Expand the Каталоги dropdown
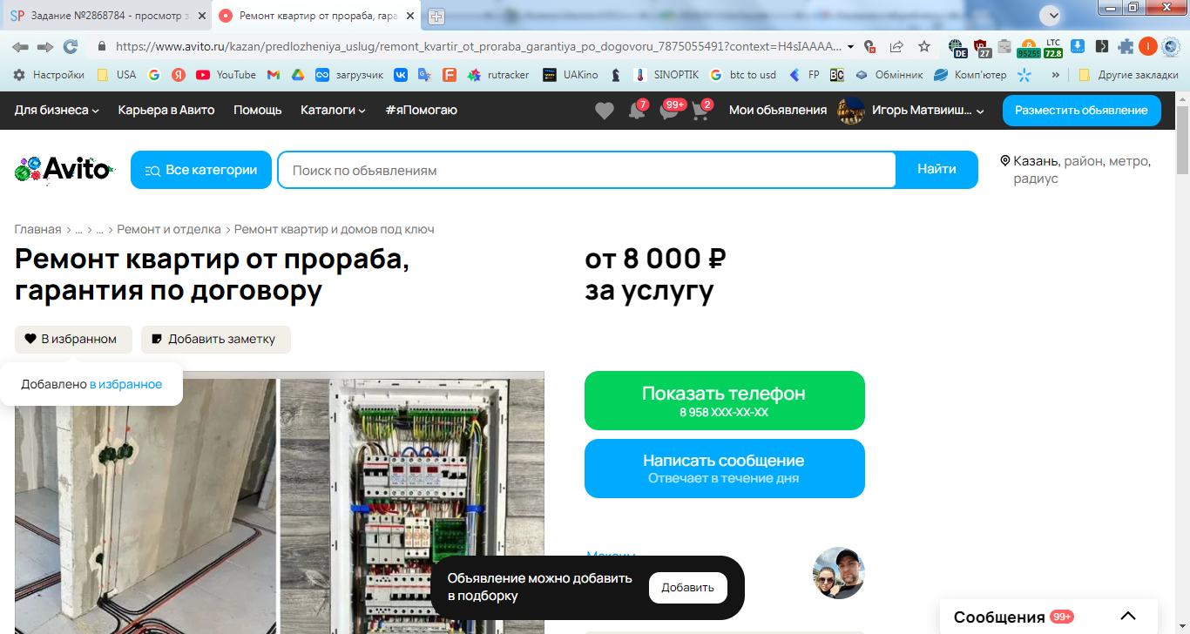Screen dimensions: 1190x634 [333, 110]
